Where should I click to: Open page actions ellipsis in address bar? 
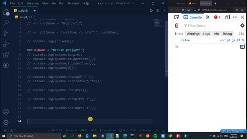point(230,10)
